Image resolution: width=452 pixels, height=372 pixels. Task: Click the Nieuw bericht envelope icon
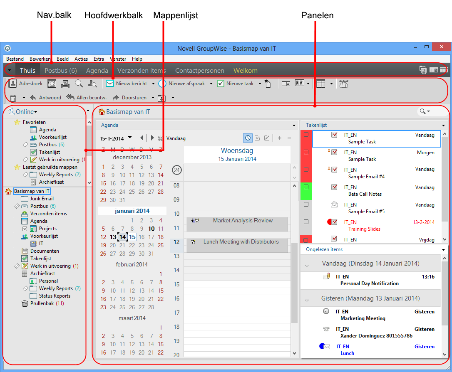pos(109,84)
